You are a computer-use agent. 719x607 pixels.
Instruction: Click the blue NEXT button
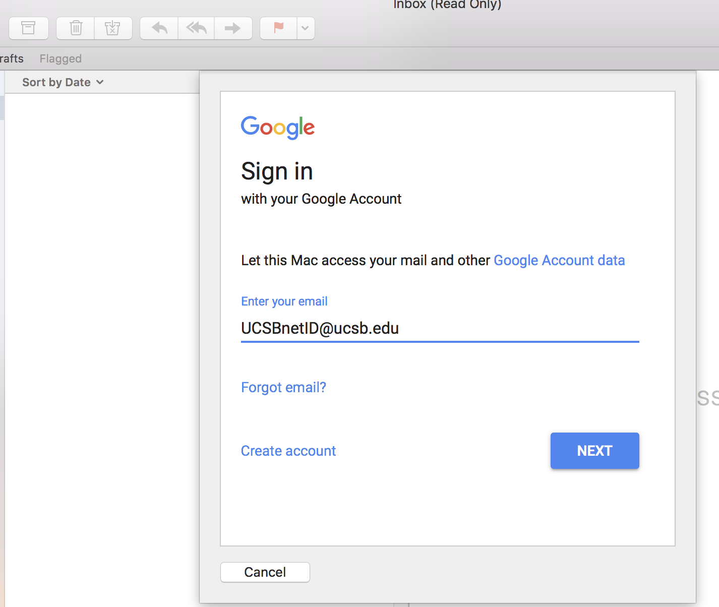coord(594,451)
